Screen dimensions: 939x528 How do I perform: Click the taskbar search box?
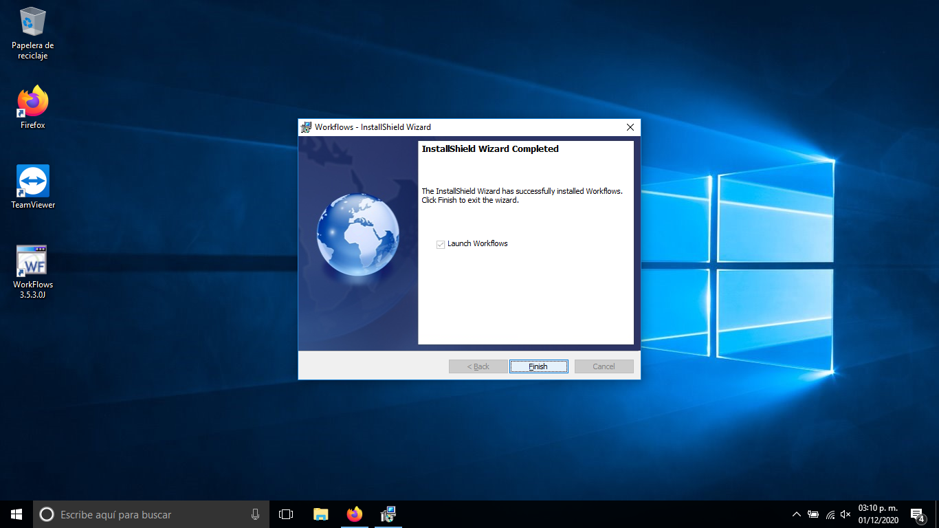pyautogui.click(x=144, y=514)
